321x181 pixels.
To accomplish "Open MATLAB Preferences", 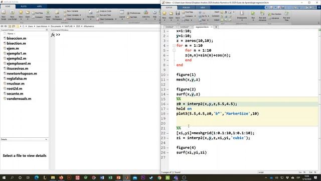I will [x=134, y=13].
